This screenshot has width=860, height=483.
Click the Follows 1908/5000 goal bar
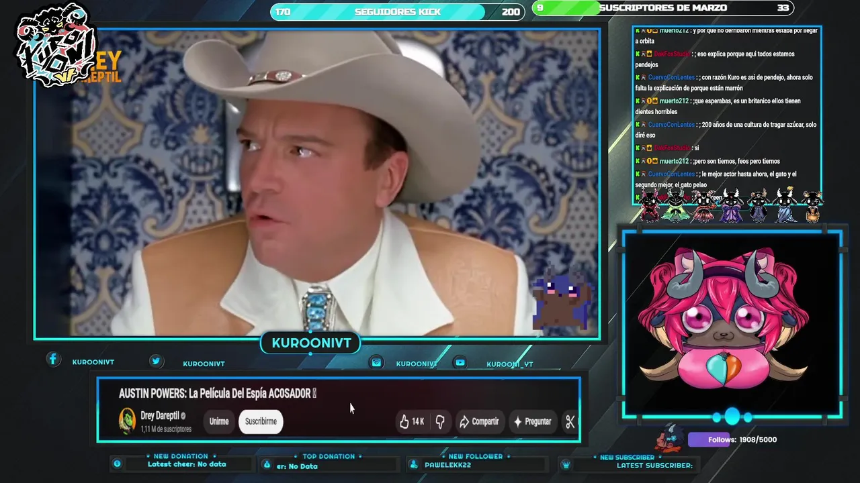tap(733, 439)
